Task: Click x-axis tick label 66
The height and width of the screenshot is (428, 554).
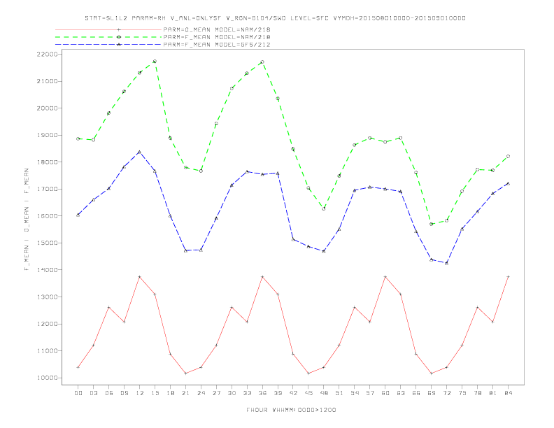Action: pyautogui.click(x=416, y=393)
